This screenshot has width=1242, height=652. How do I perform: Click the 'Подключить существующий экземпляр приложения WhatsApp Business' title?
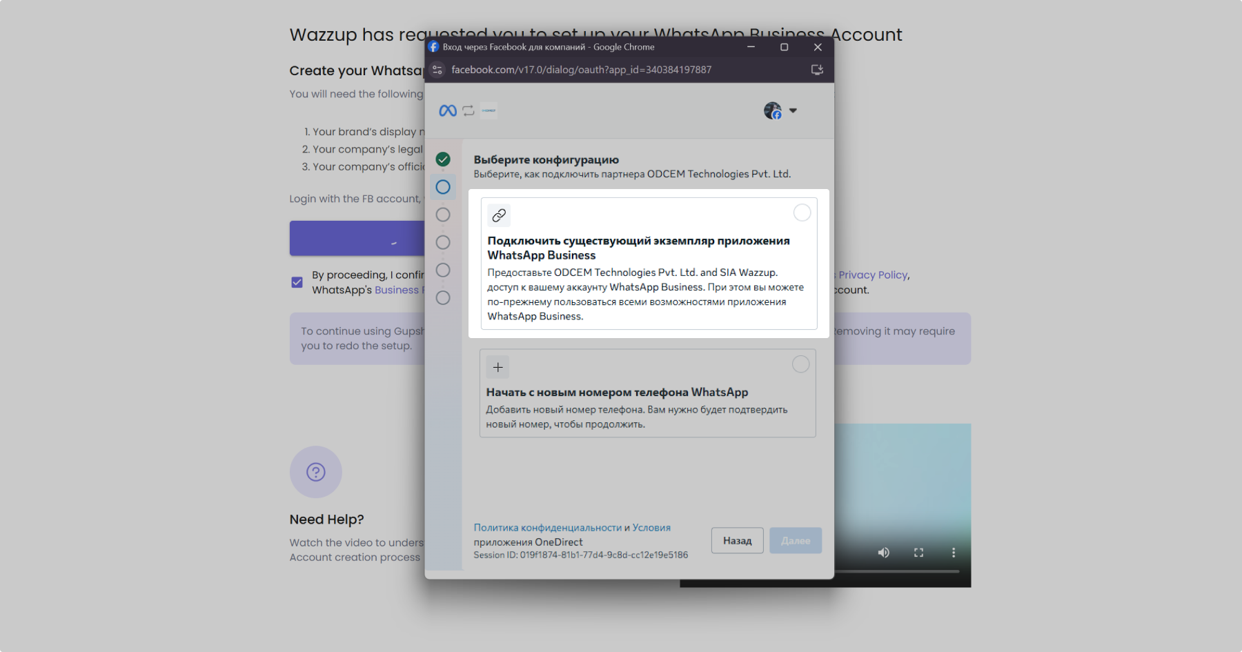point(639,248)
